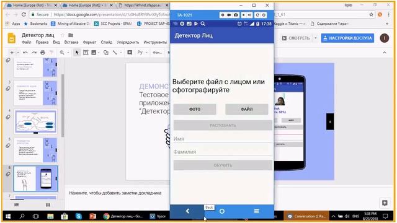Open the Файл menu
This screenshot has height=223, width=397.
pyautogui.click(x=27, y=42)
